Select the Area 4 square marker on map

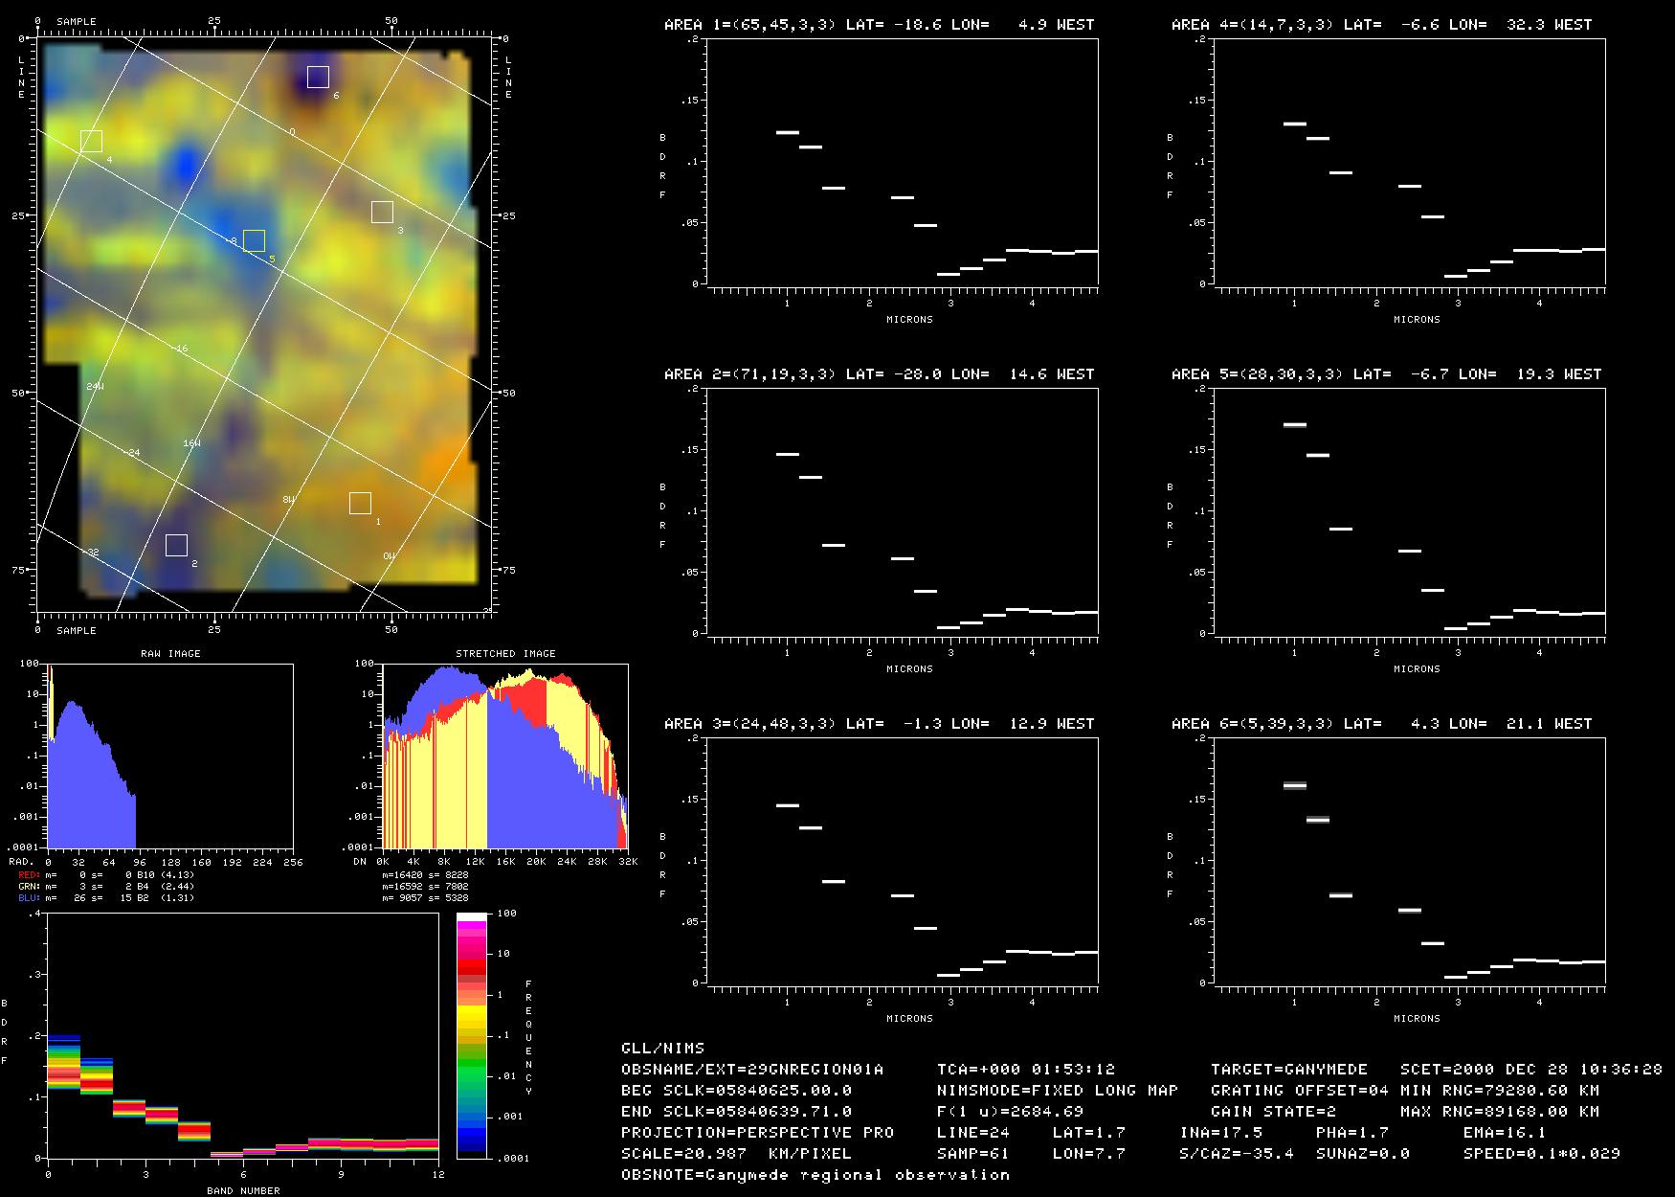click(91, 142)
